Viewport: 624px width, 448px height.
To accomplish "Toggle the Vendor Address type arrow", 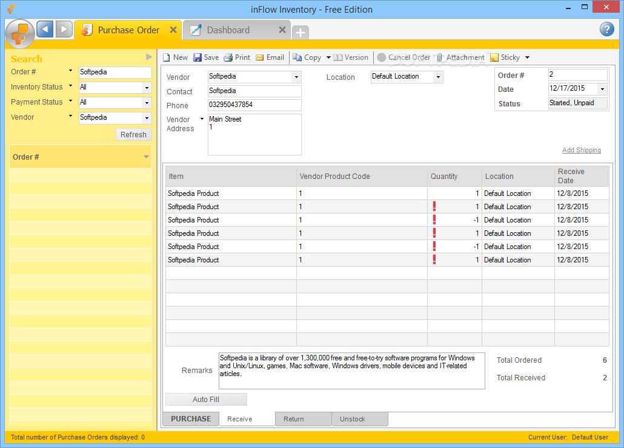I will pos(202,118).
